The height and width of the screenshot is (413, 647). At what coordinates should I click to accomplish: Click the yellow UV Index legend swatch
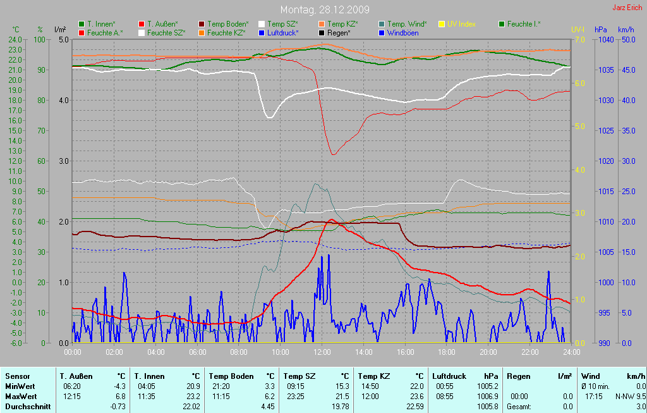(x=442, y=24)
